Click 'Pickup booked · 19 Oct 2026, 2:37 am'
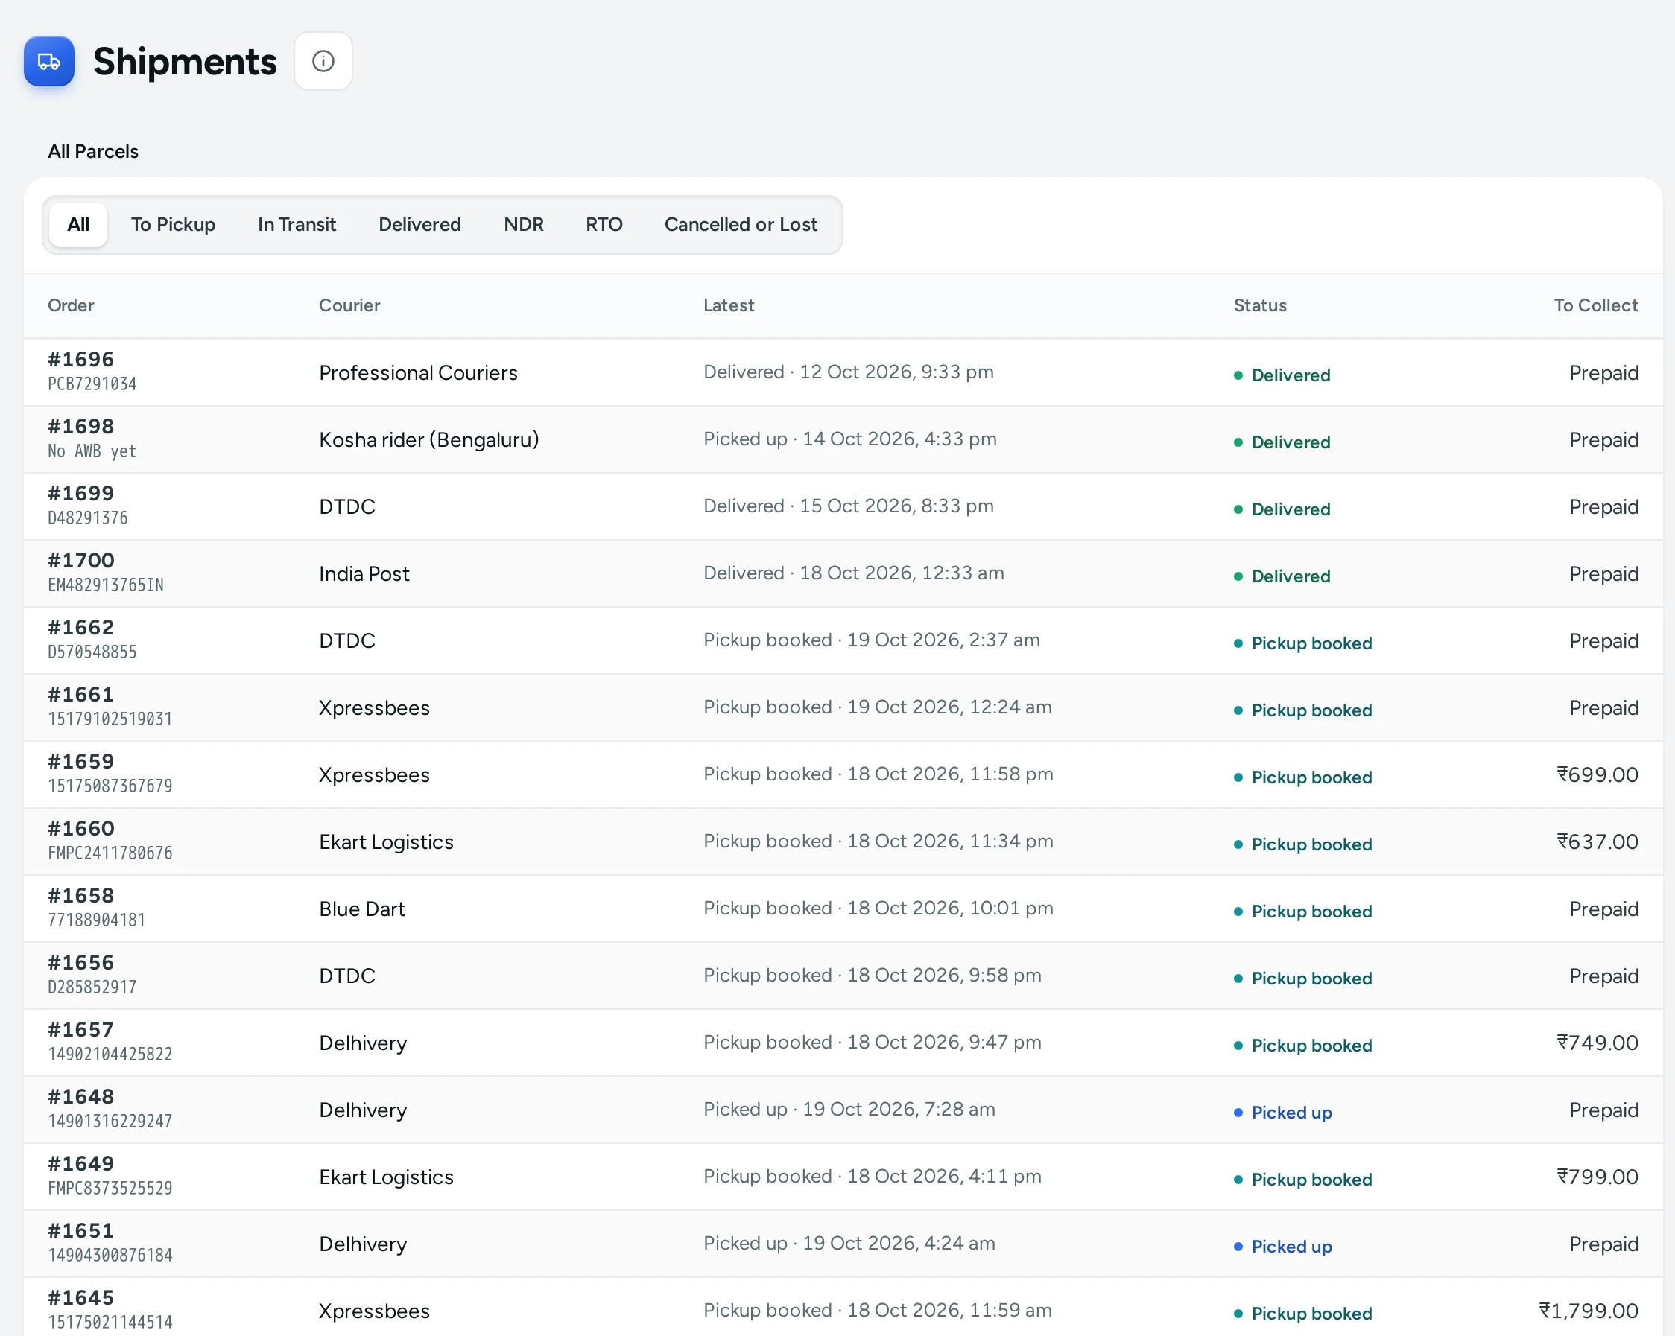1675x1336 pixels. point(872,640)
